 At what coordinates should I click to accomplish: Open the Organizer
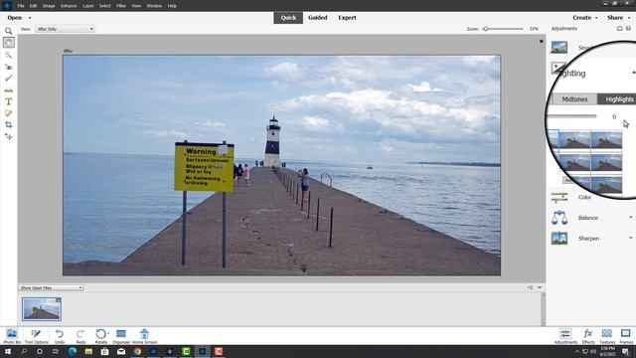(x=121, y=336)
